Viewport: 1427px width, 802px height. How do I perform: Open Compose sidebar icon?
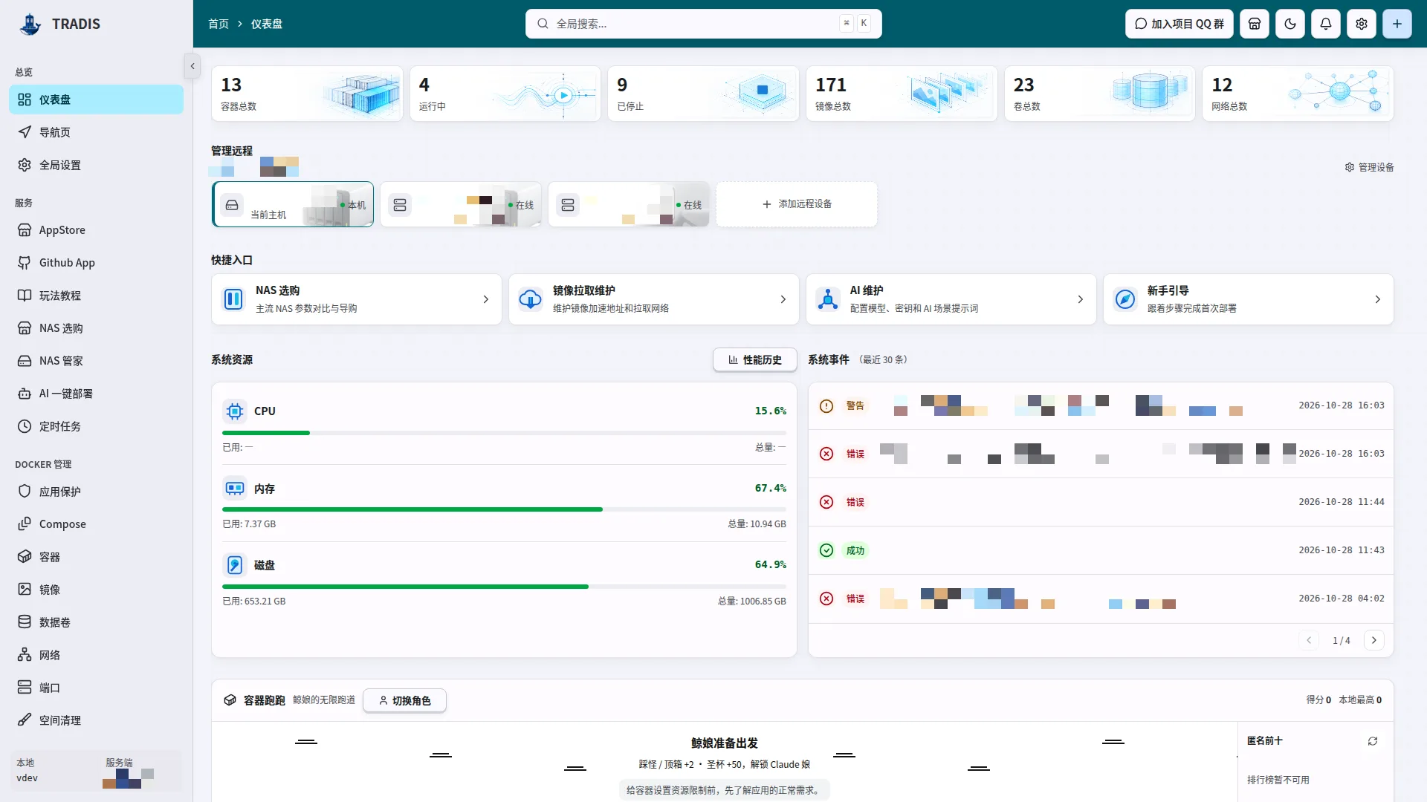click(25, 524)
